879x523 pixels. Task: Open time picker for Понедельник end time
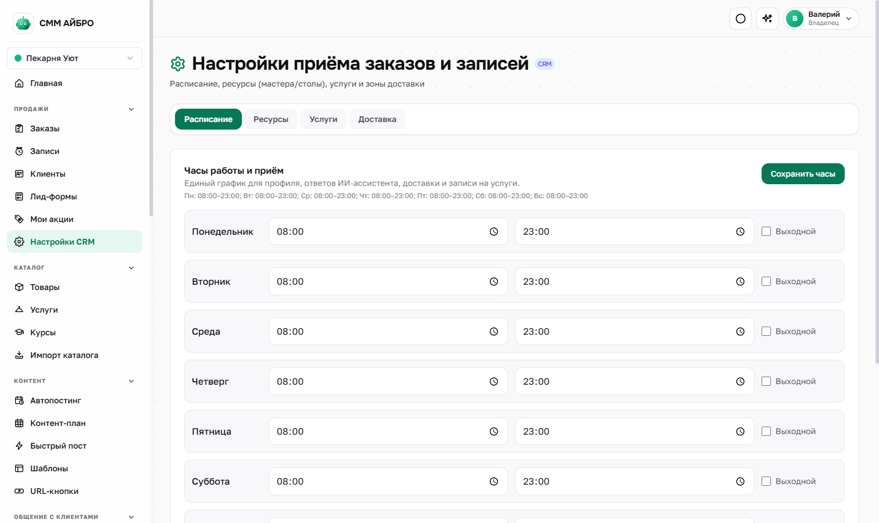(740, 231)
